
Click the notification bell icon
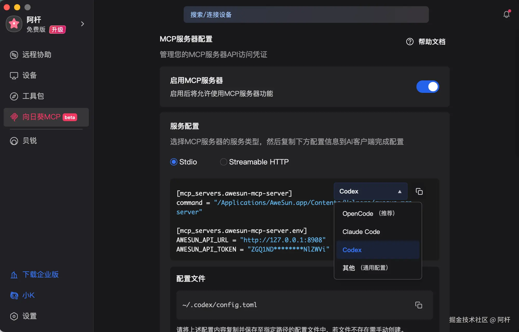tap(506, 14)
